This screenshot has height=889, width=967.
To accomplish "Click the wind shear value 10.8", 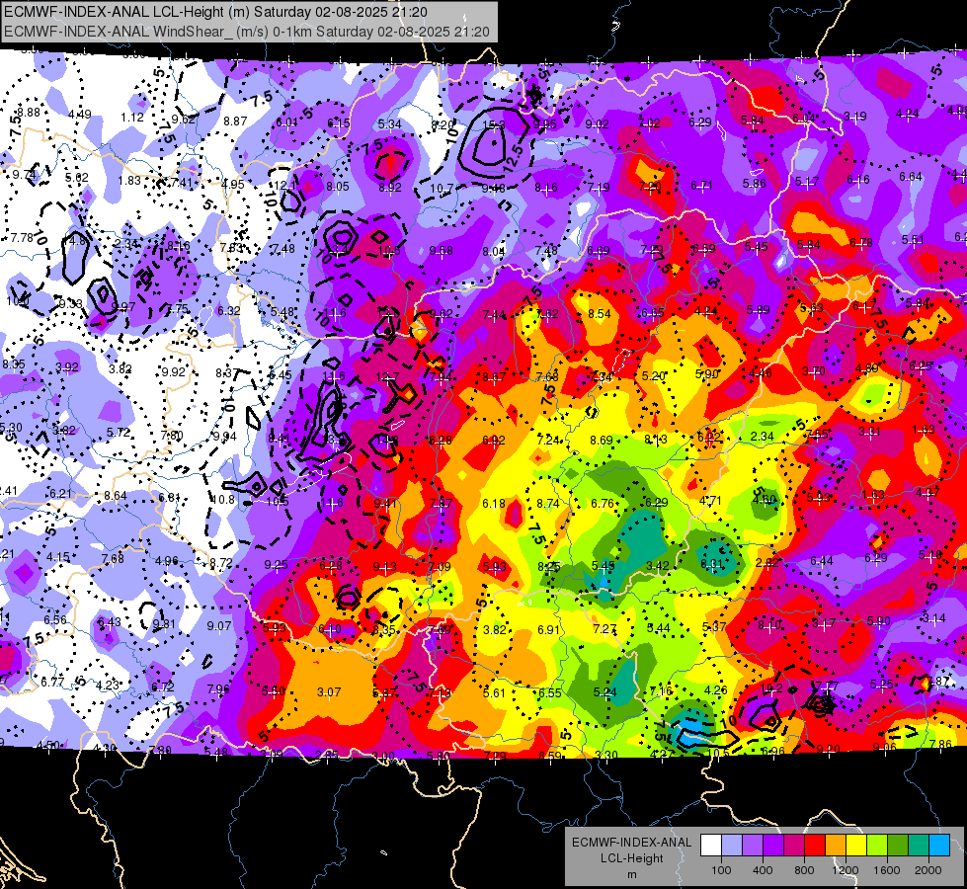I will click(x=223, y=500).
